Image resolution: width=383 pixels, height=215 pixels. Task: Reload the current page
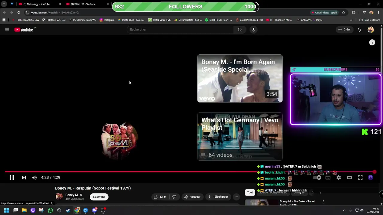19,13
